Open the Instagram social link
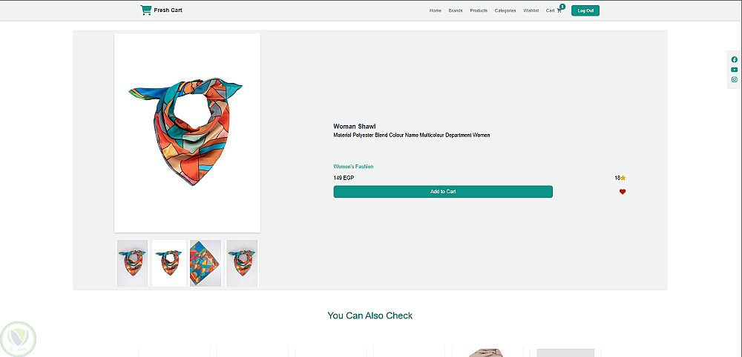The height and width of the screenshot is (357, 742). (735, 79)
